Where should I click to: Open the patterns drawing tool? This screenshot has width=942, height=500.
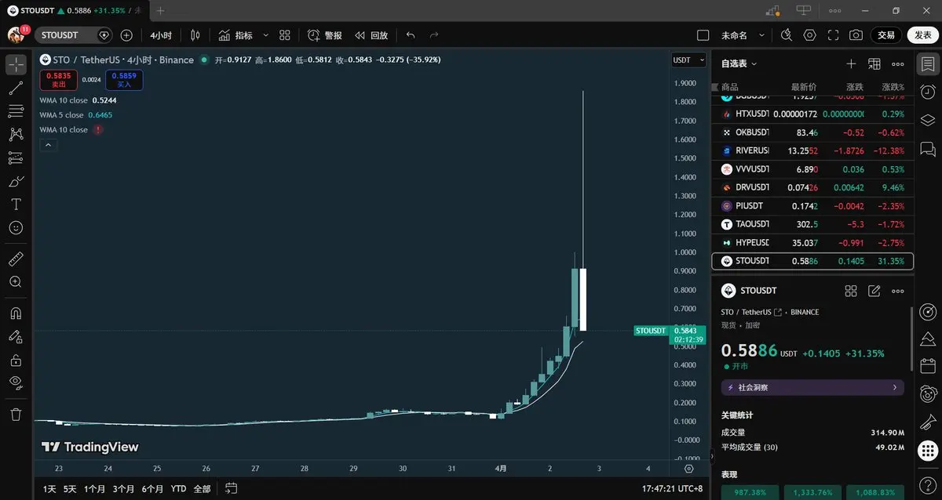16,135
